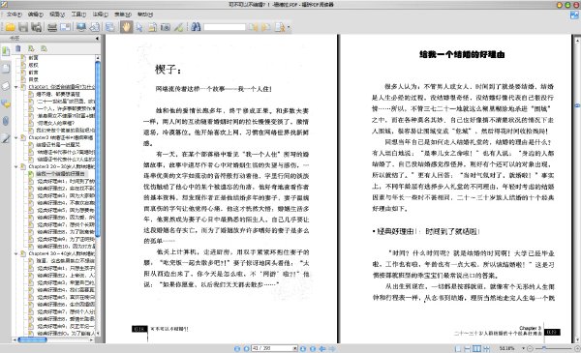Select facing two-page layout icon

pos(476,348)
